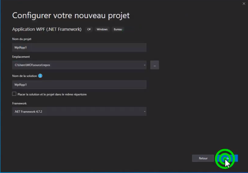Click into the Nom de la solution field
The image size is (248, 173).
(79, 84)
